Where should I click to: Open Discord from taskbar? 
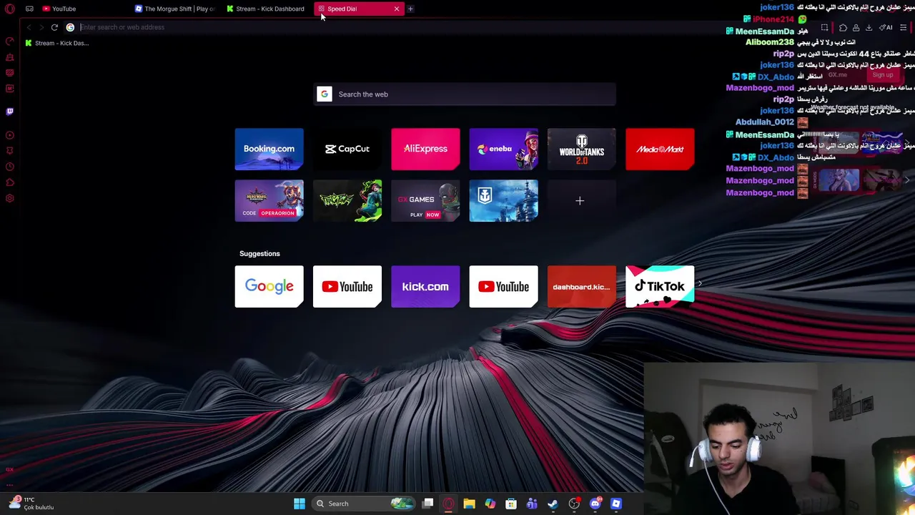click(x=595, y=504)
